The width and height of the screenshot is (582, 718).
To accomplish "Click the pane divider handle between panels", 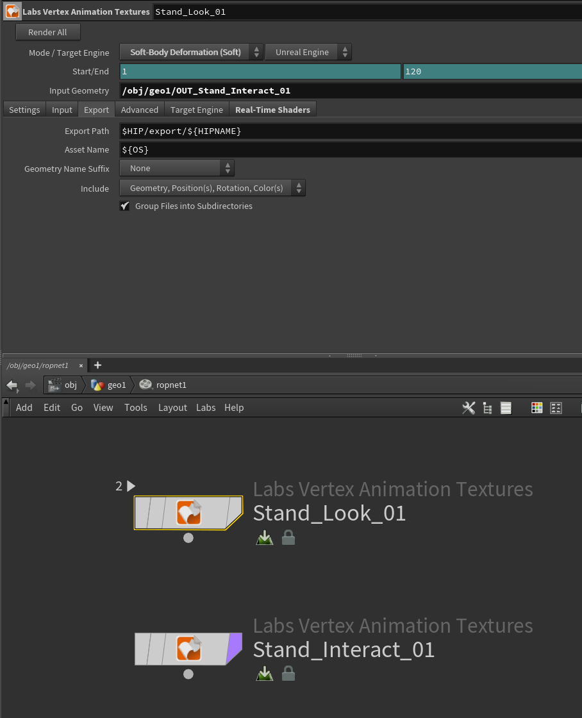I will 354,355.
